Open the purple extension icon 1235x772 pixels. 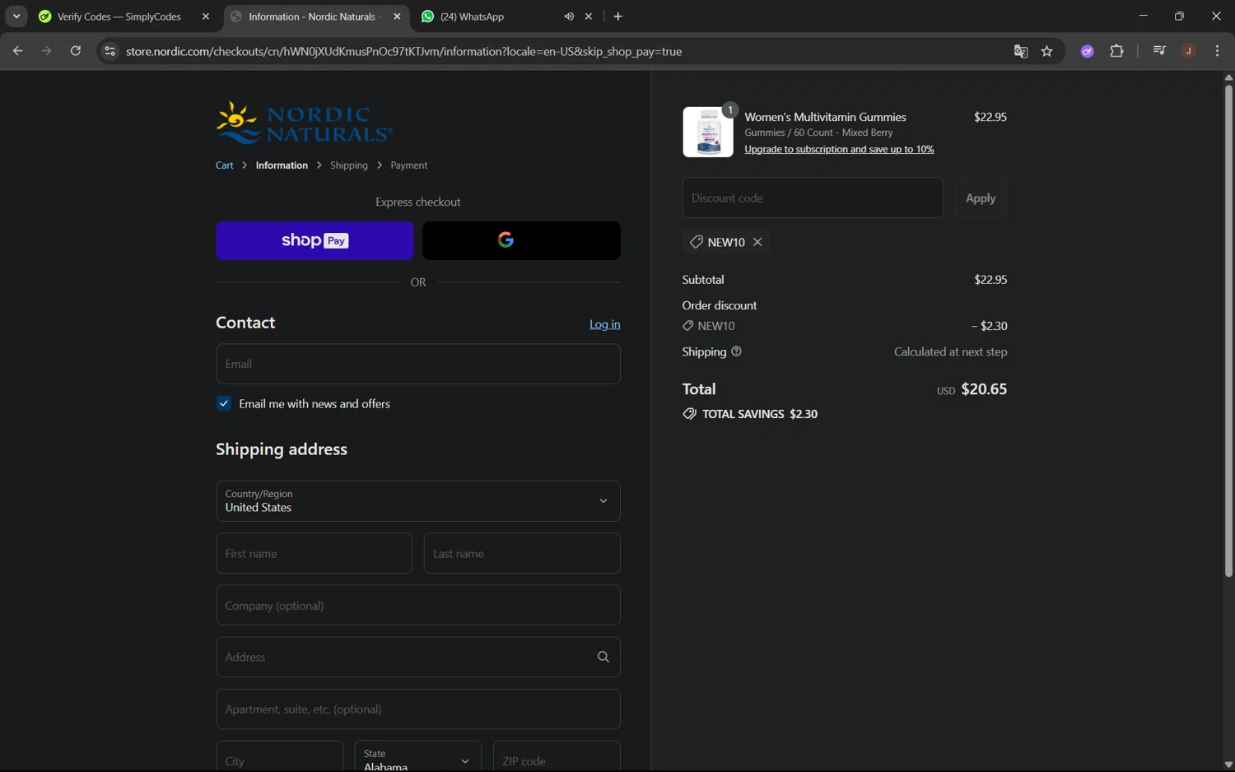(1088, 51)
